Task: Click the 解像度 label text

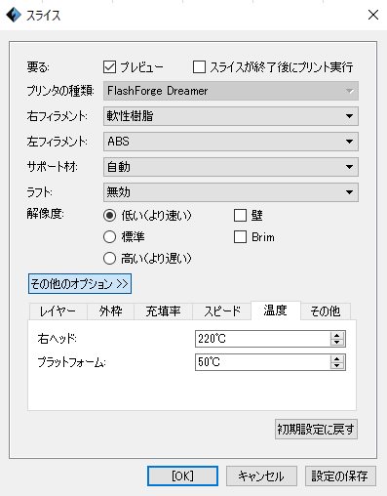Action: 45,214
